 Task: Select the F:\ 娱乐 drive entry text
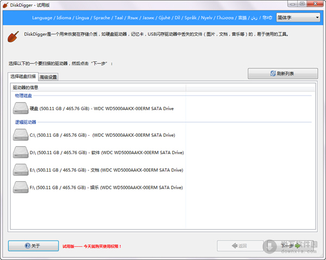106,187
